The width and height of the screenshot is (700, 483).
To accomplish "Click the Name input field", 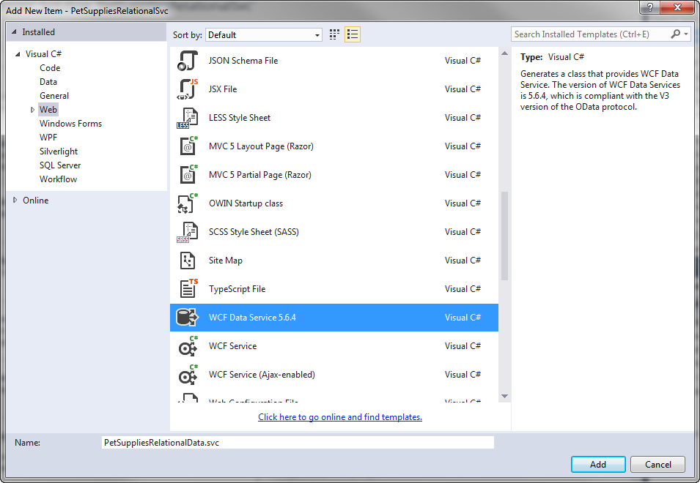I will [298, 443].
